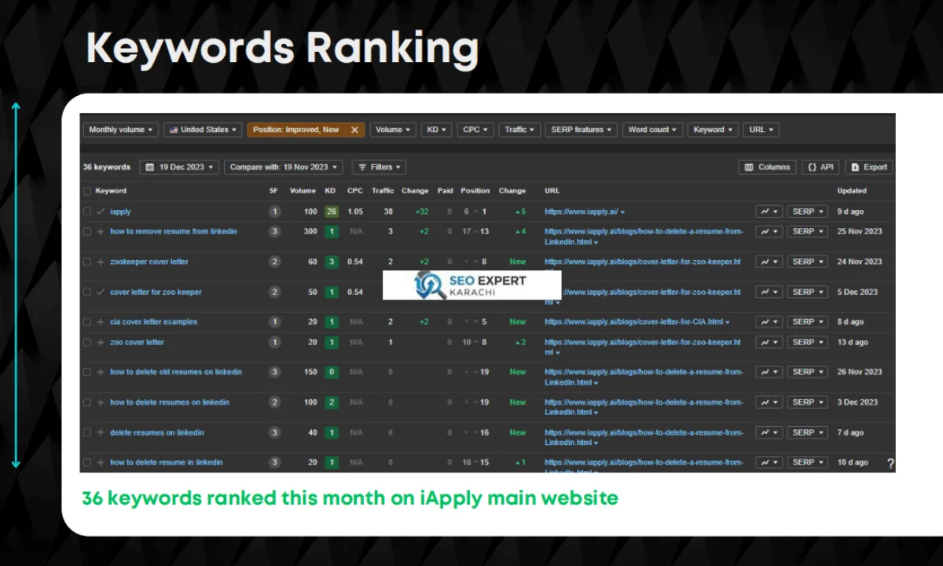This screenshot has width=943, height=566.
Task: Remove the Position: Improved, New filter
Action: pos(354,130)
